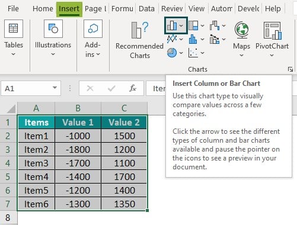
Task: Open the PivotChart icon
Action: tap(272, 31)
